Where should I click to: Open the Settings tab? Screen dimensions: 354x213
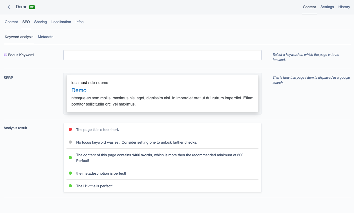327,7
